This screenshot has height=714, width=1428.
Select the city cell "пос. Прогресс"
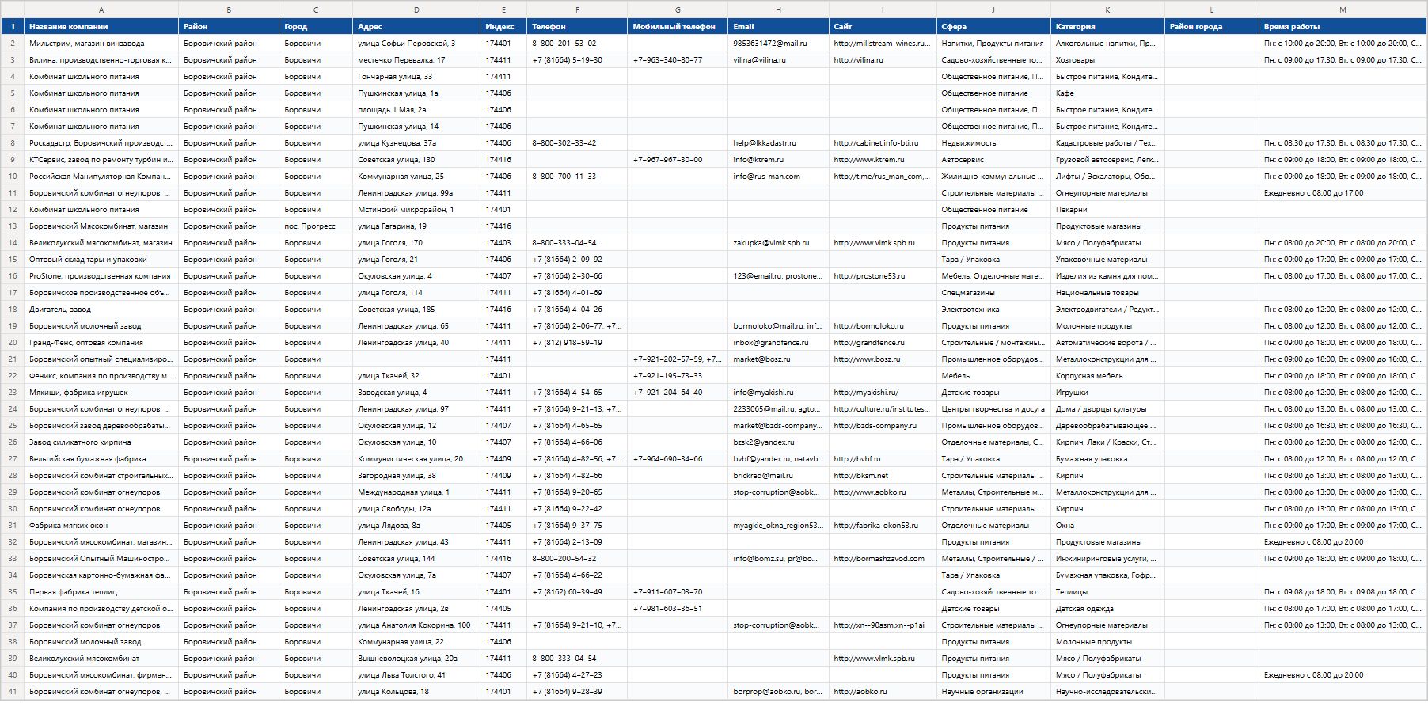point(316,226)
